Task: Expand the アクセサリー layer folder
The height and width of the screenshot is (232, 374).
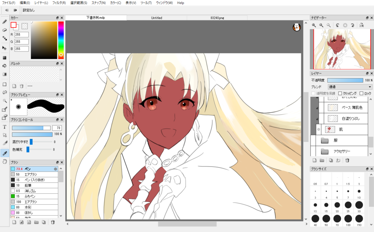Action: click(324, 151)
